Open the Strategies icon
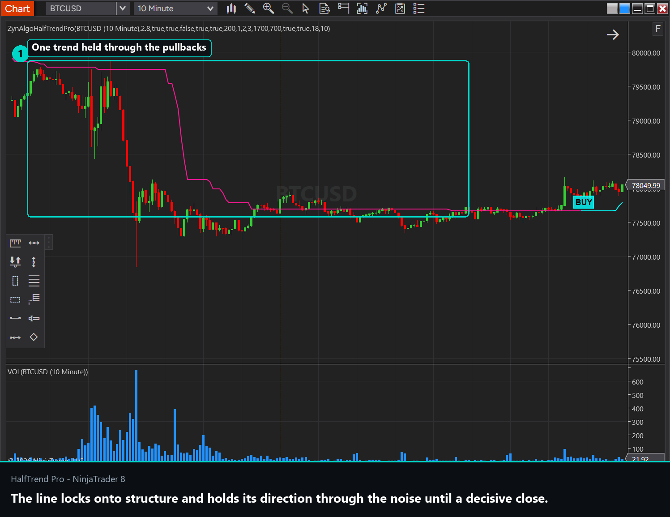Image resolution: width=670 pixels, height=517 pixels. click(x=381, y=9)
